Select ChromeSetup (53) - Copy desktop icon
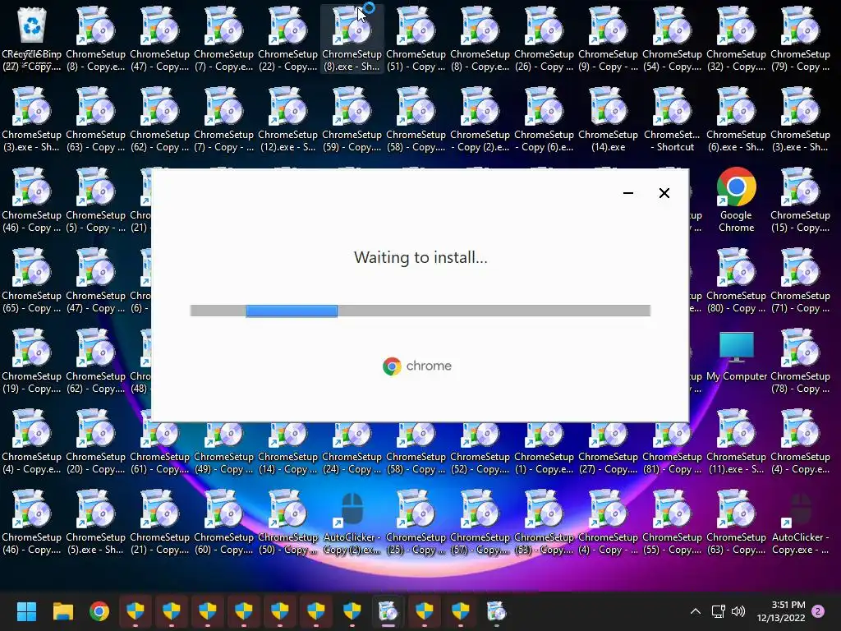The width and height of the screenshot is (841, 631). point(544,522)
